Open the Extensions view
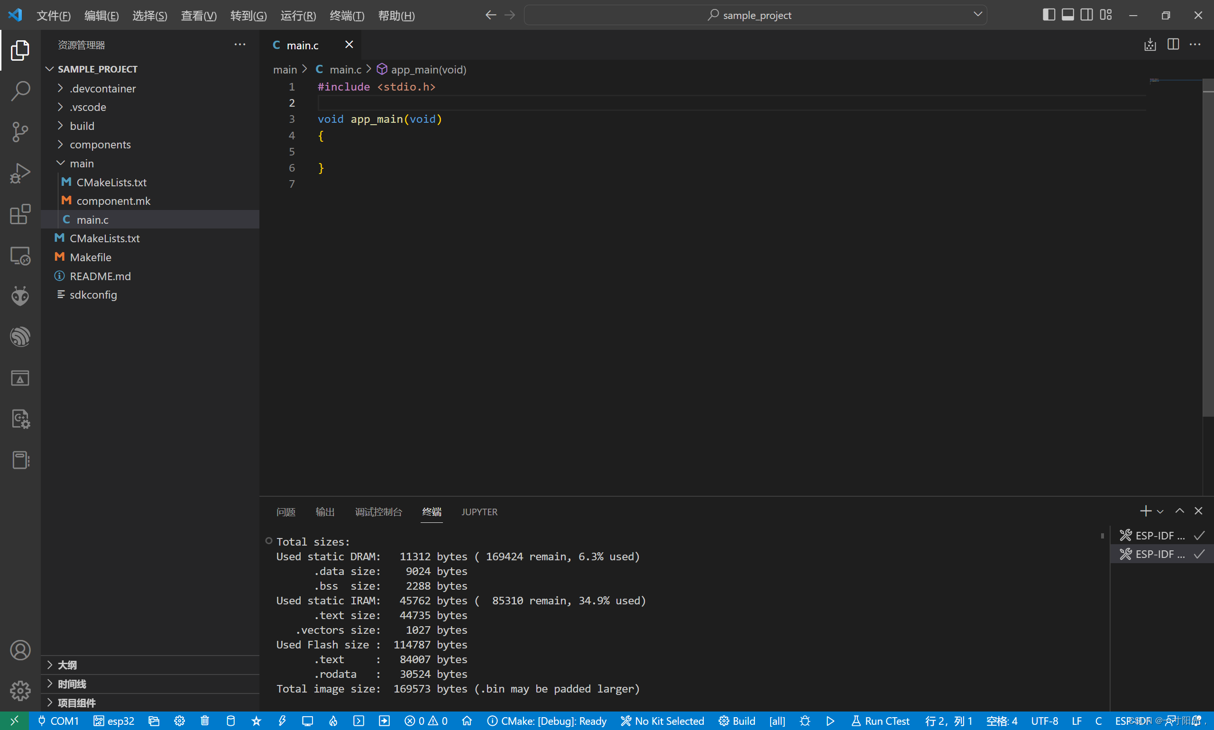 click(x=20, y=214)
